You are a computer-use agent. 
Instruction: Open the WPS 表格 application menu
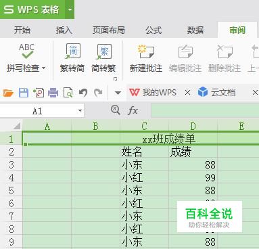click(32, 9)
